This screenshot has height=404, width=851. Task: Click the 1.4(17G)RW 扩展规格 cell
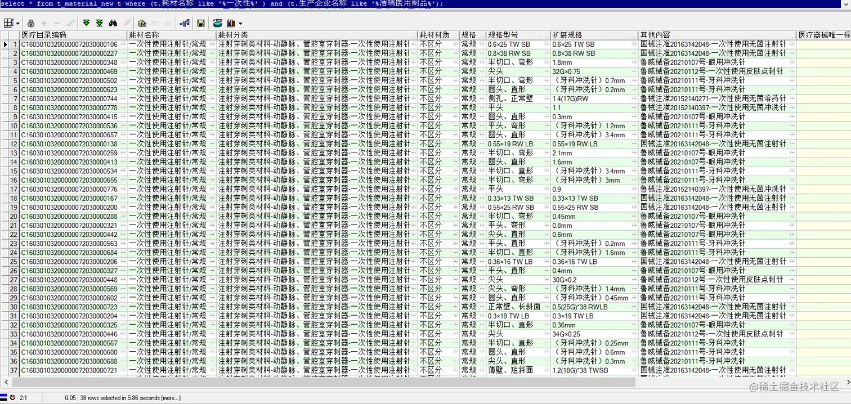[x=594, y=98]
